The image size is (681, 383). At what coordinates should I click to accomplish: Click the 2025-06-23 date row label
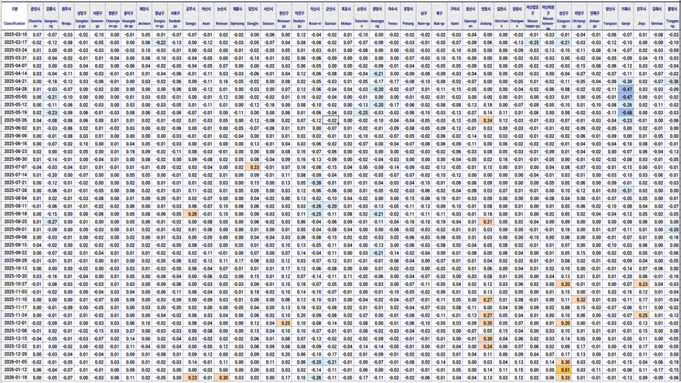point(15,151)
